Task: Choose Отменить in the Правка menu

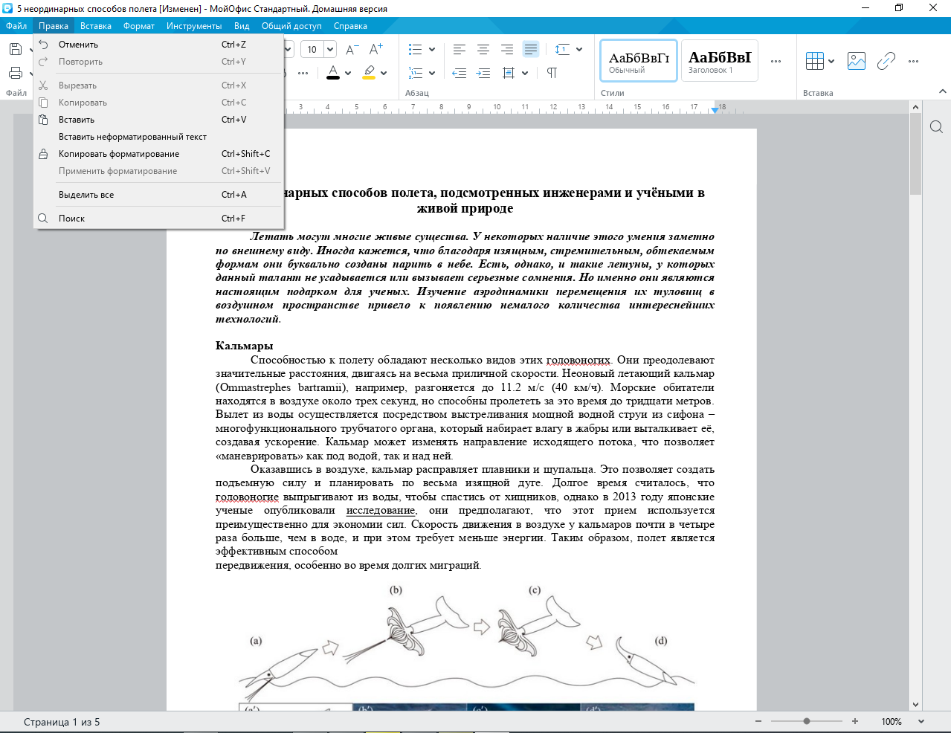Action: click(158, 45)
